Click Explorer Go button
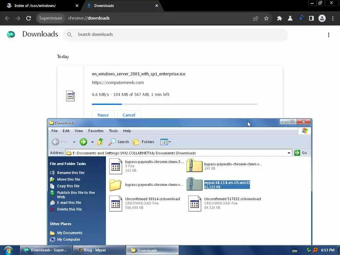 point(300,153)
